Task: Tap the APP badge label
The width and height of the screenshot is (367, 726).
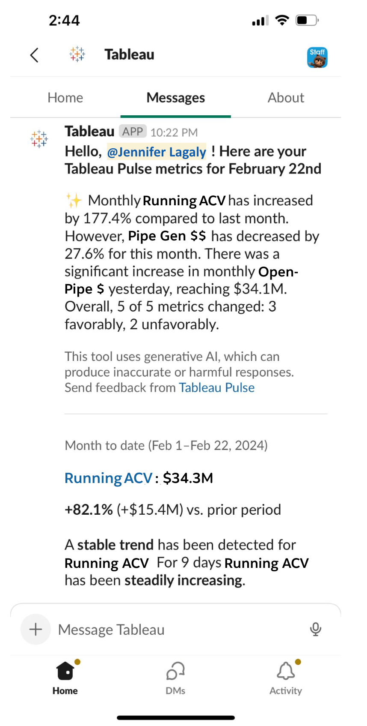Action: click(x=133, y=132)
